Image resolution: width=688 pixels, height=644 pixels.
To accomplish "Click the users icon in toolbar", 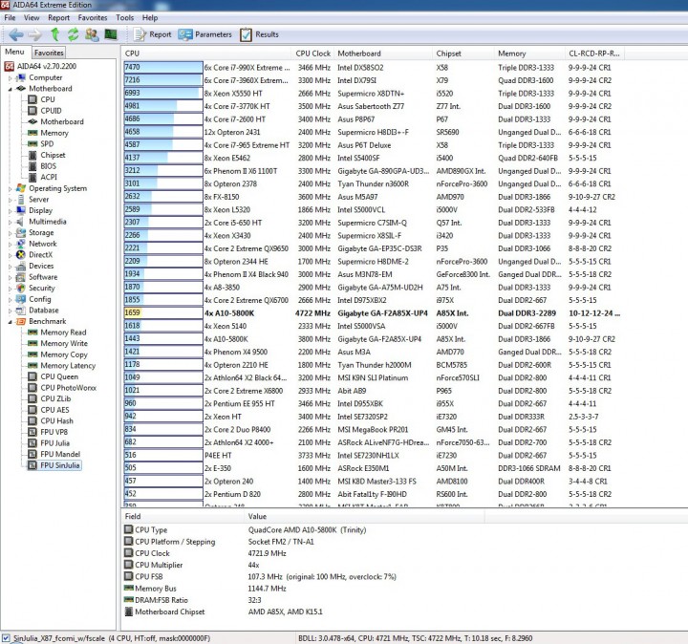I will 92,34.
